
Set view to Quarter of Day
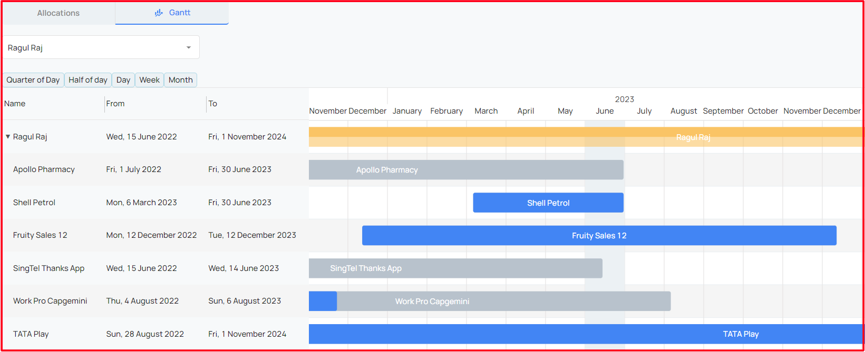pyautogui.click(x=33, y=80)
